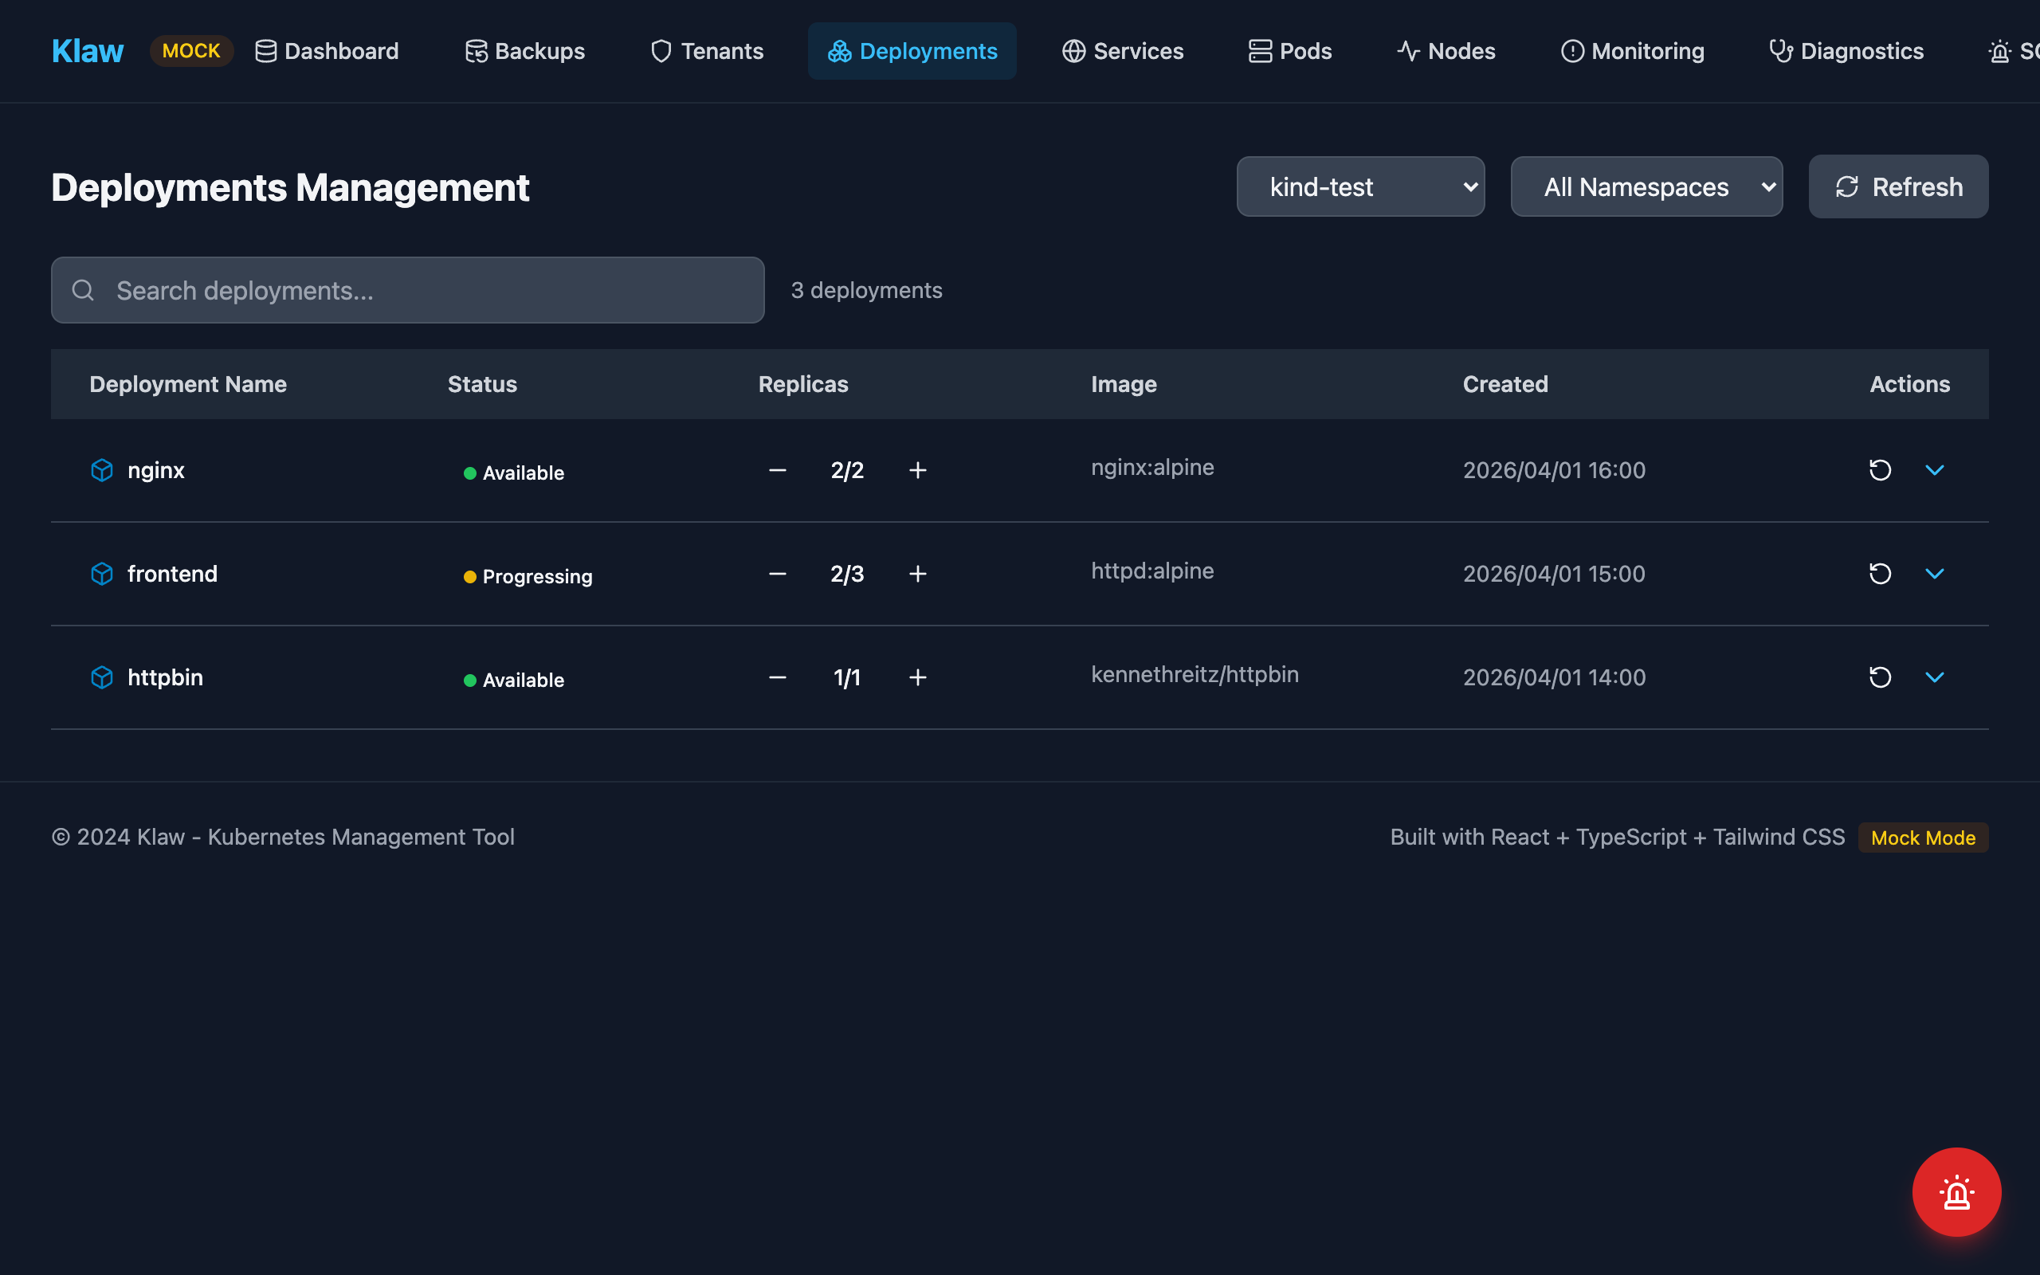Restart the nginx deployment

click(1880, 469)
